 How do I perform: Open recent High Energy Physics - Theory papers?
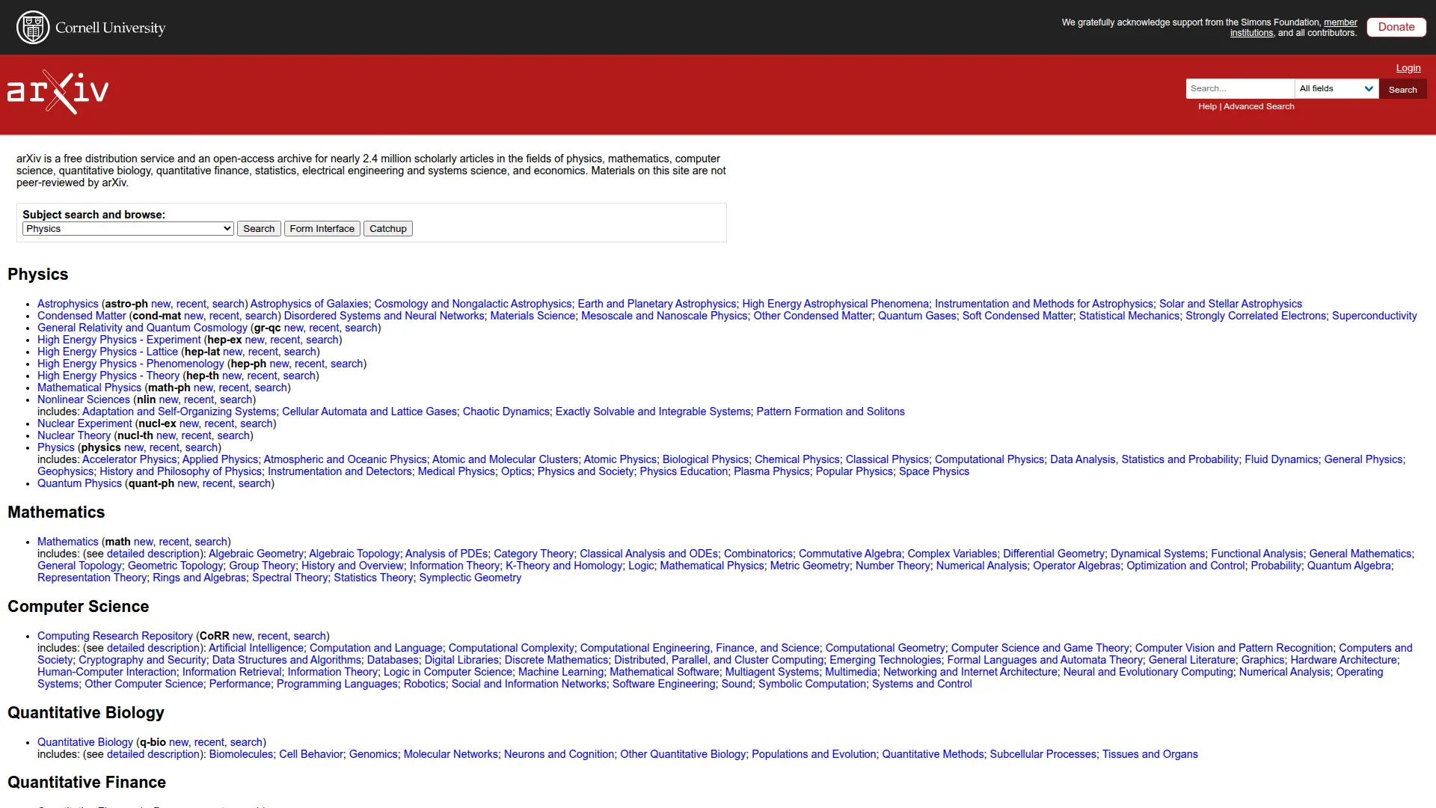[x=263, y=376]
